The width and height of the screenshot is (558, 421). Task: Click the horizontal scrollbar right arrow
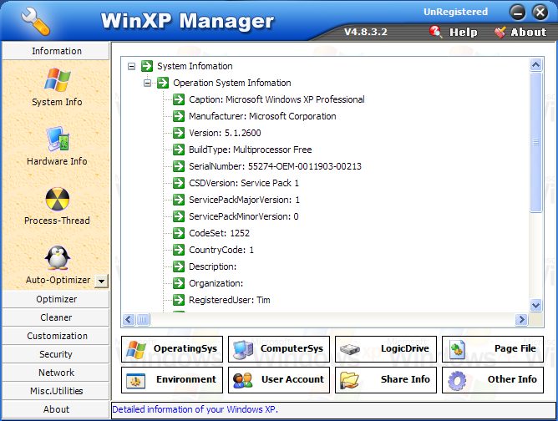point(521,320)
